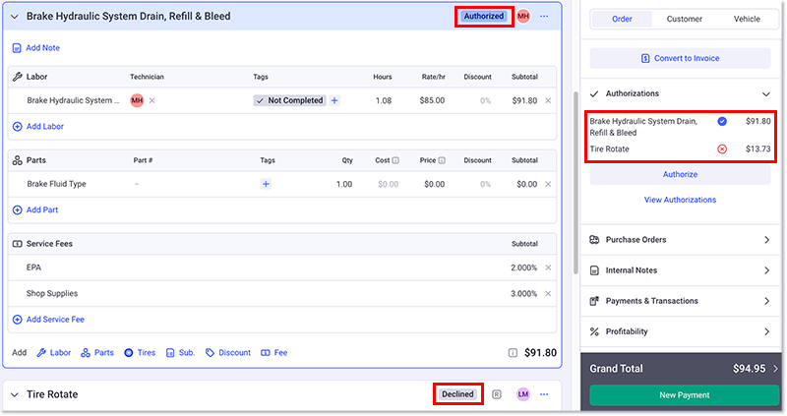The image size is (787, 416).
Task: Show the Price column info icon
Action: (x=442, y=160)
